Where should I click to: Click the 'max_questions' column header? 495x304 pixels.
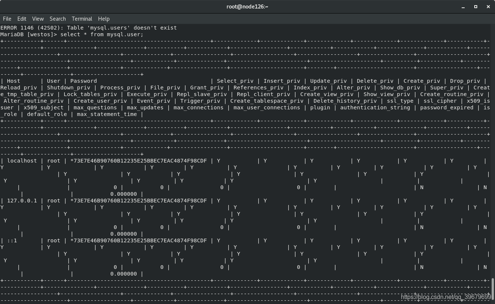coord(95,107)
